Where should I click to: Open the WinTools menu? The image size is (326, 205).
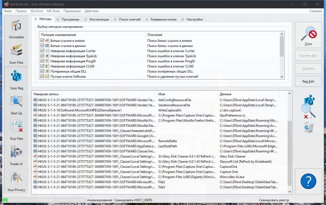[x=37, y=11]
